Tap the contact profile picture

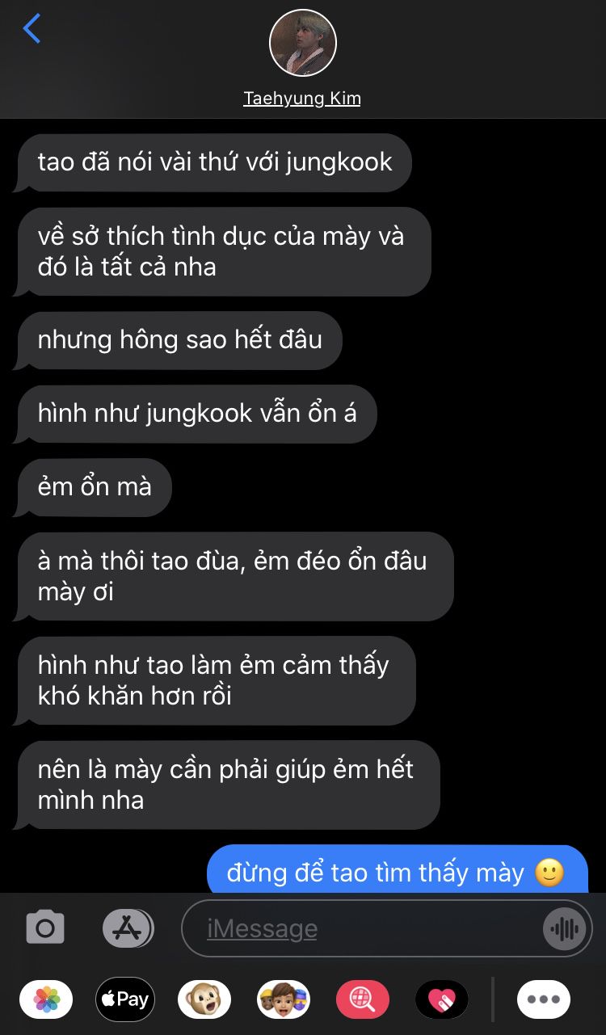303,43
